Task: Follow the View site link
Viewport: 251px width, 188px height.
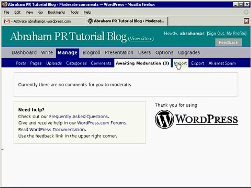Action: [x=141, y=39]
